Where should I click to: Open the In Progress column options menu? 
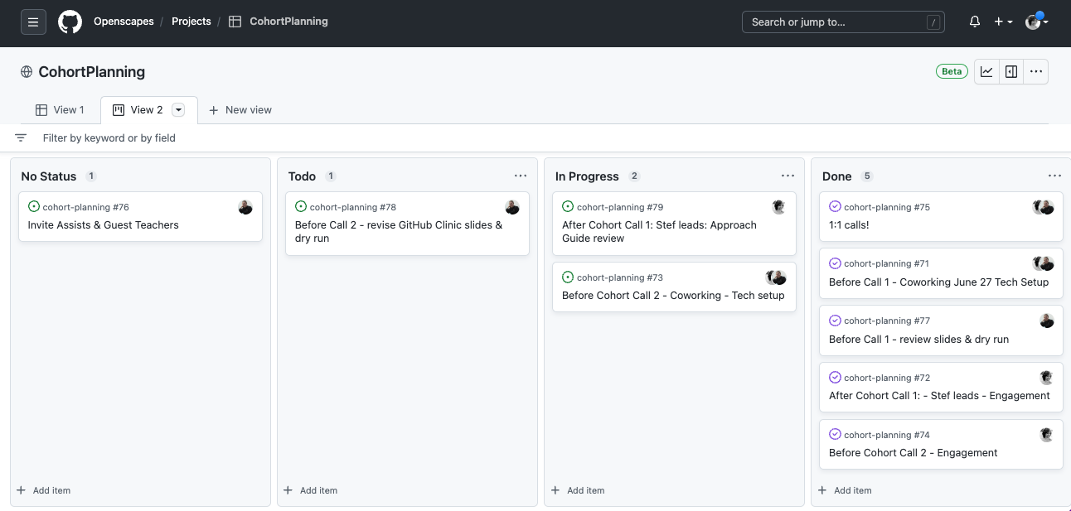tap(787, 176)
